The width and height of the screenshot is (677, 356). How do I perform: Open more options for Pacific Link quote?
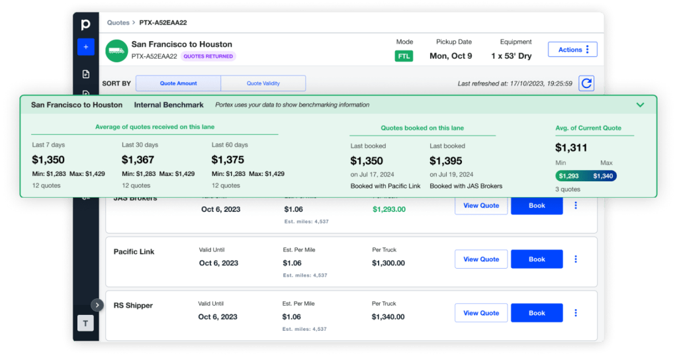click(576, 259)
